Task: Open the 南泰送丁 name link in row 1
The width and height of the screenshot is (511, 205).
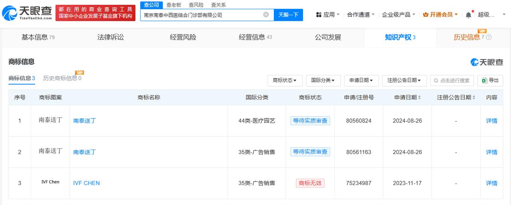Action: (85, 120)
